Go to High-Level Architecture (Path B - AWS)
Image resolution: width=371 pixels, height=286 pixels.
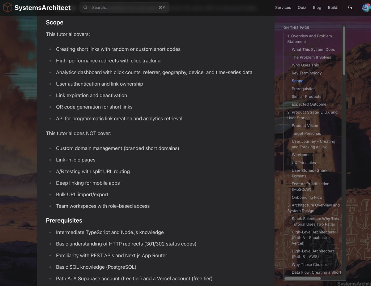tap(313, 254)
